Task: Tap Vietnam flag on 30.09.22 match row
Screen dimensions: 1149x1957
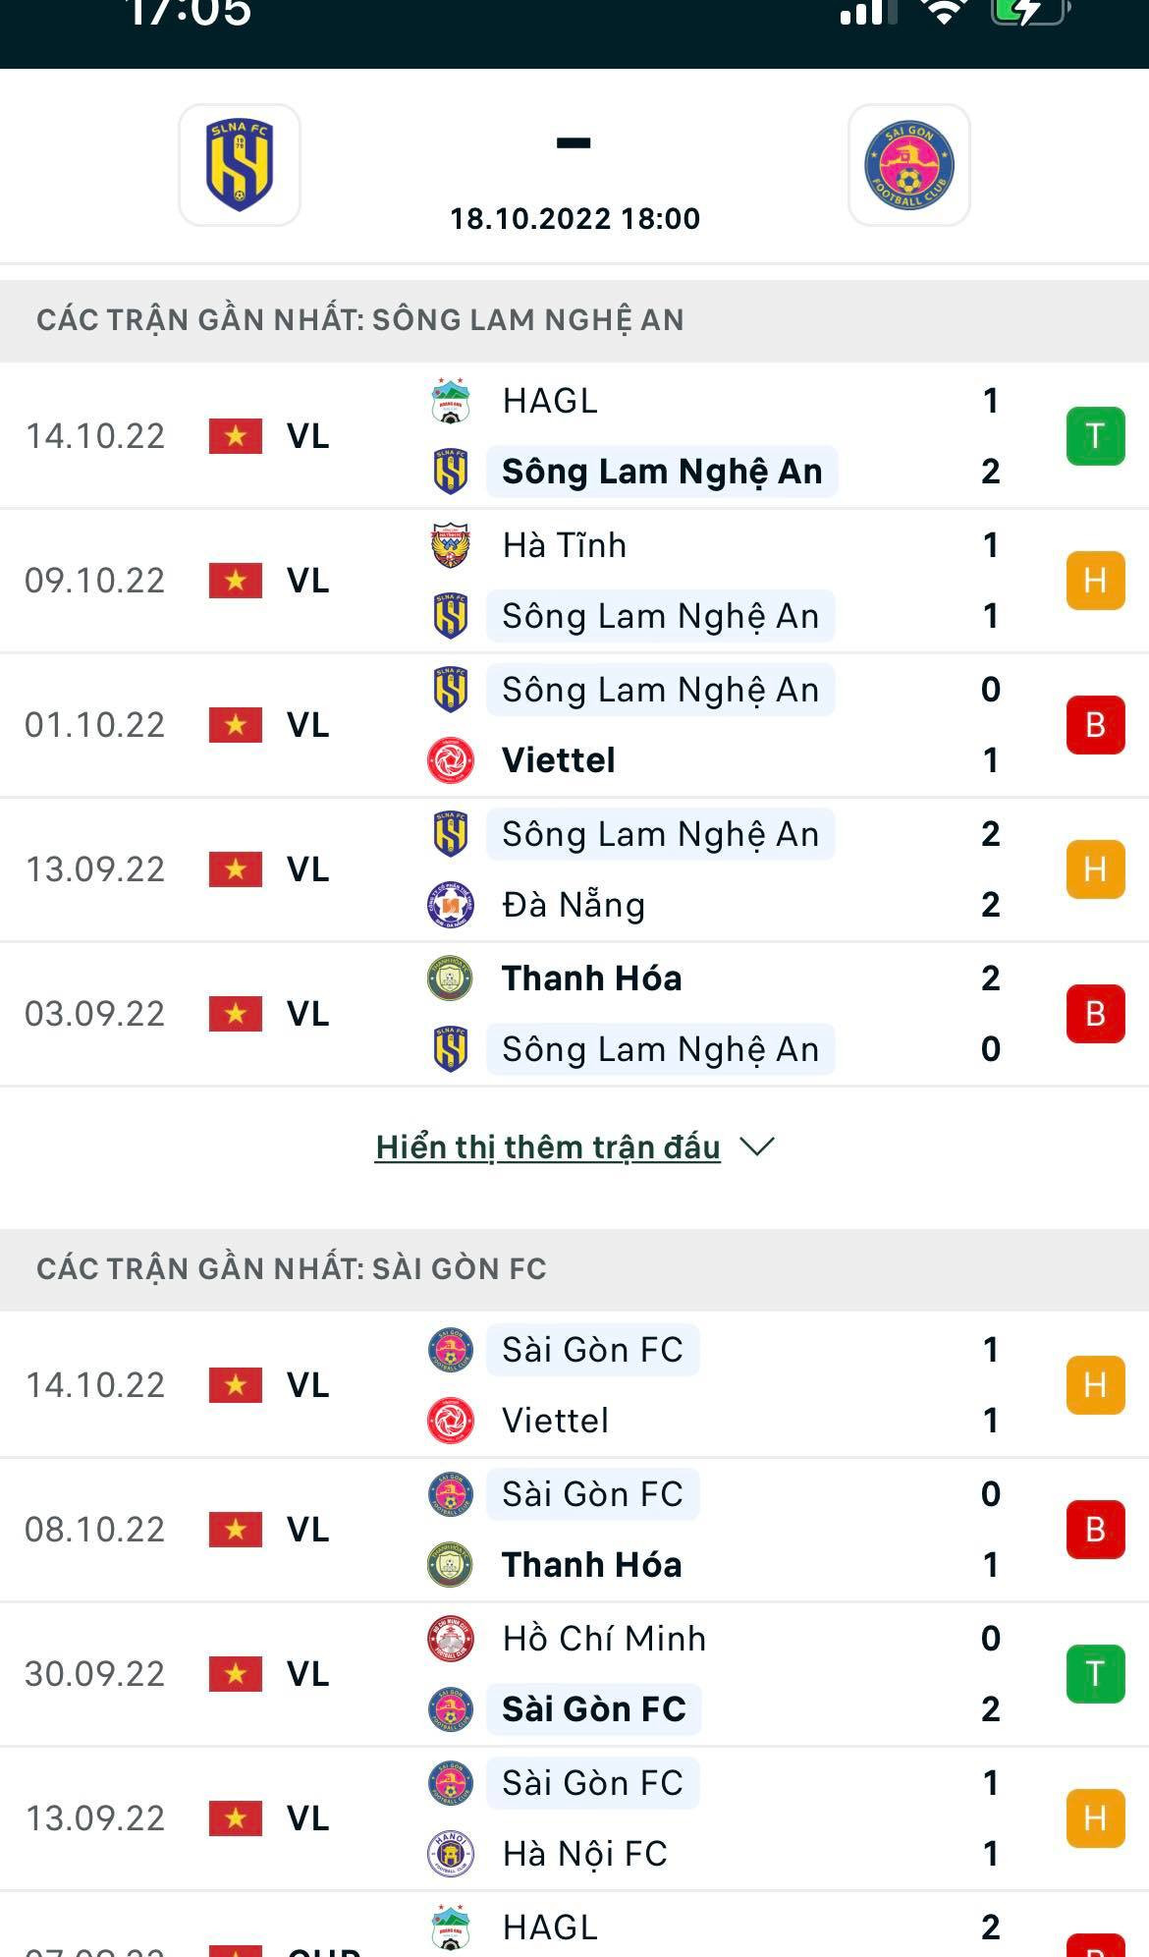Action: pyautogui.click(x=236, y=1674)
